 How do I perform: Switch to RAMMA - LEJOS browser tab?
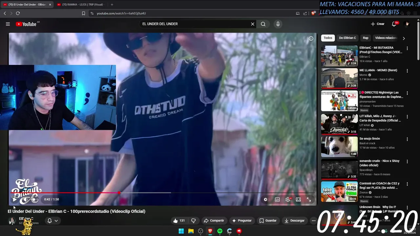point(80,5)
